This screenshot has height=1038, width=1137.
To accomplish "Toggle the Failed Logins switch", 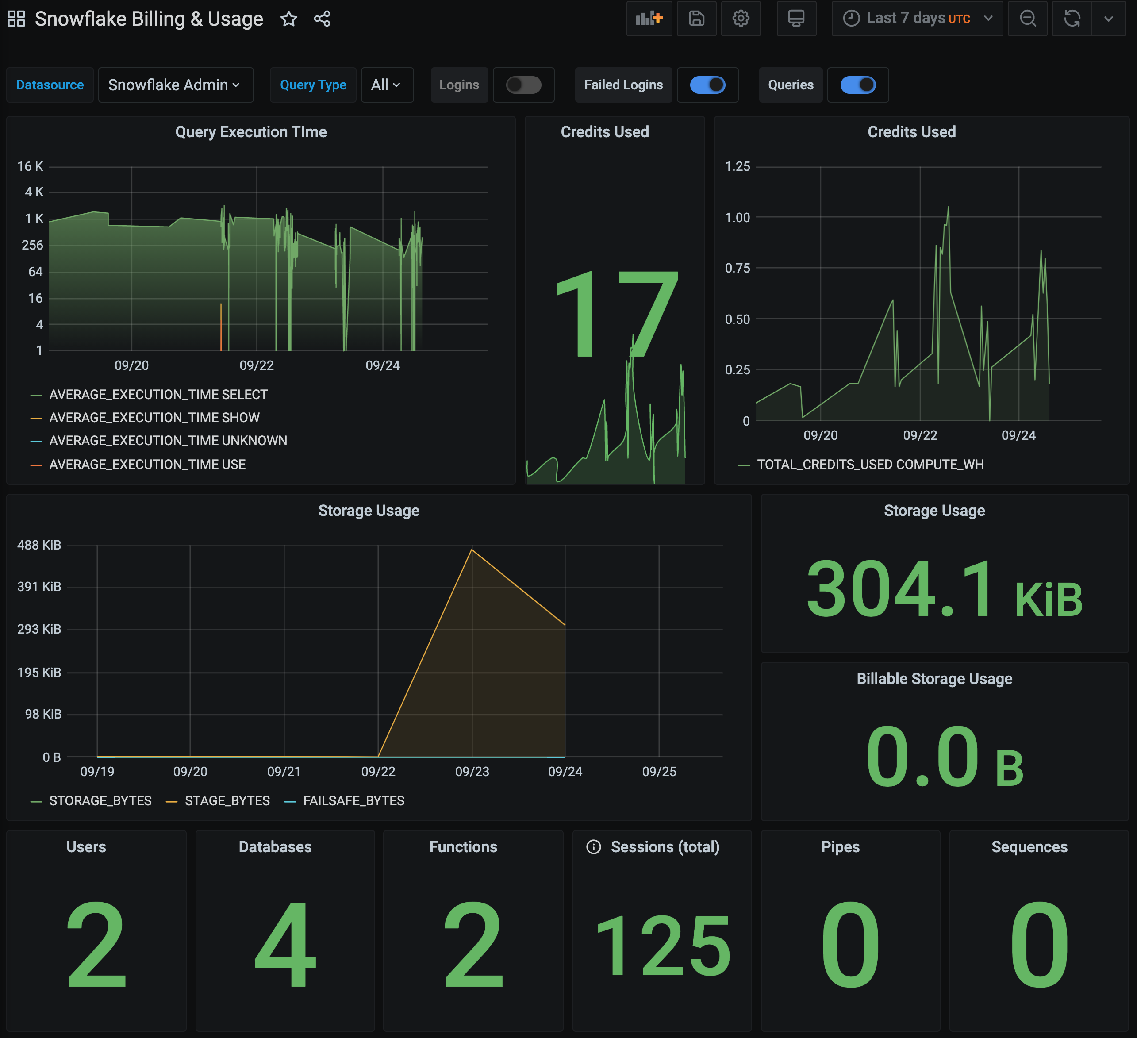I will click(708, 85).
